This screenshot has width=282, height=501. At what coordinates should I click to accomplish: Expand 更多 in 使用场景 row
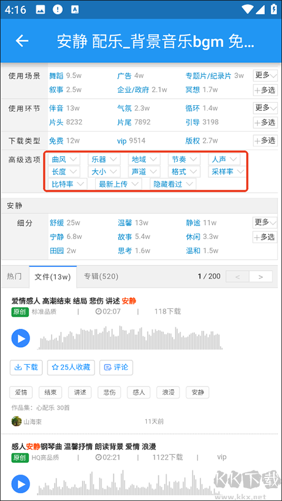click(265, 76)
